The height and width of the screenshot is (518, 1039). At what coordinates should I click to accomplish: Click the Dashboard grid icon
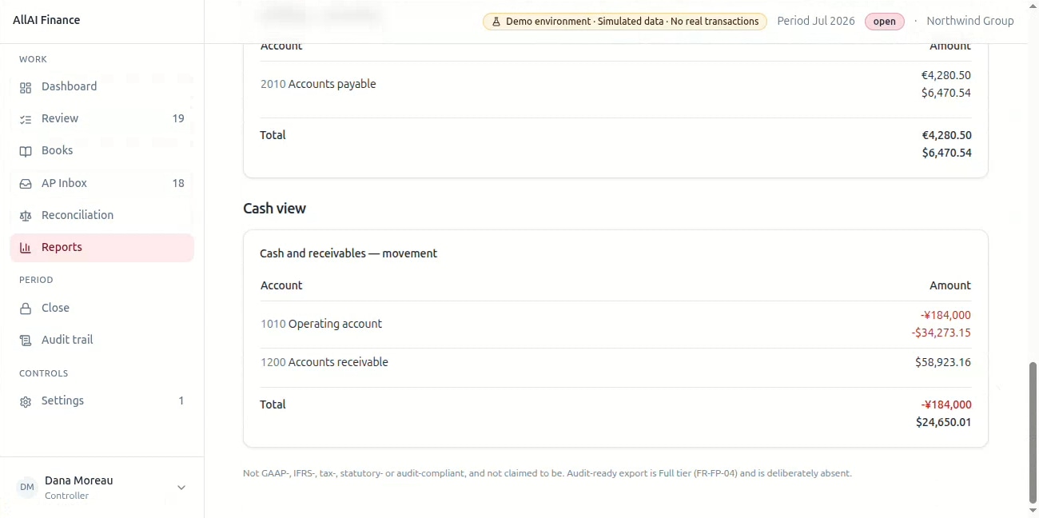pos(26,87)
